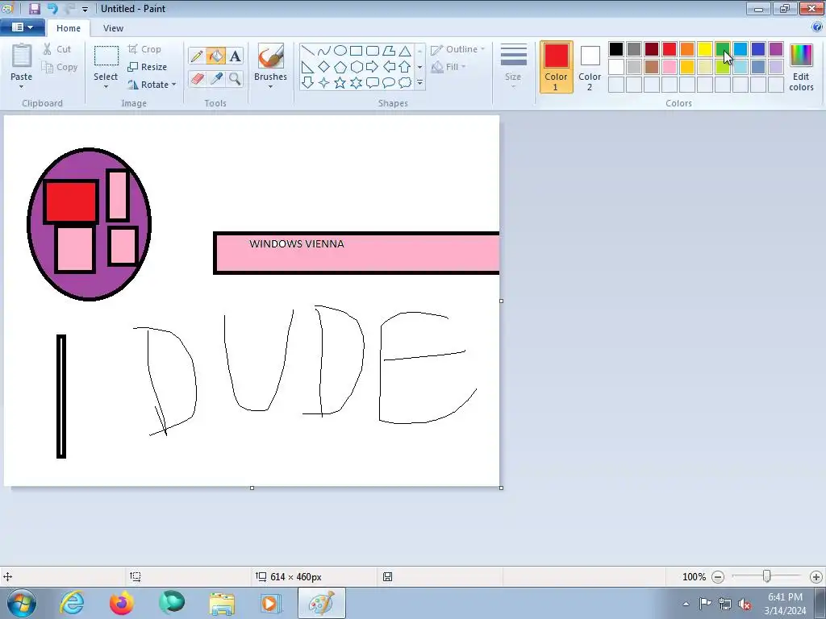The image size is (826, 619).
Task: Launch Firefox from taskbar
Action: [122, 603]
